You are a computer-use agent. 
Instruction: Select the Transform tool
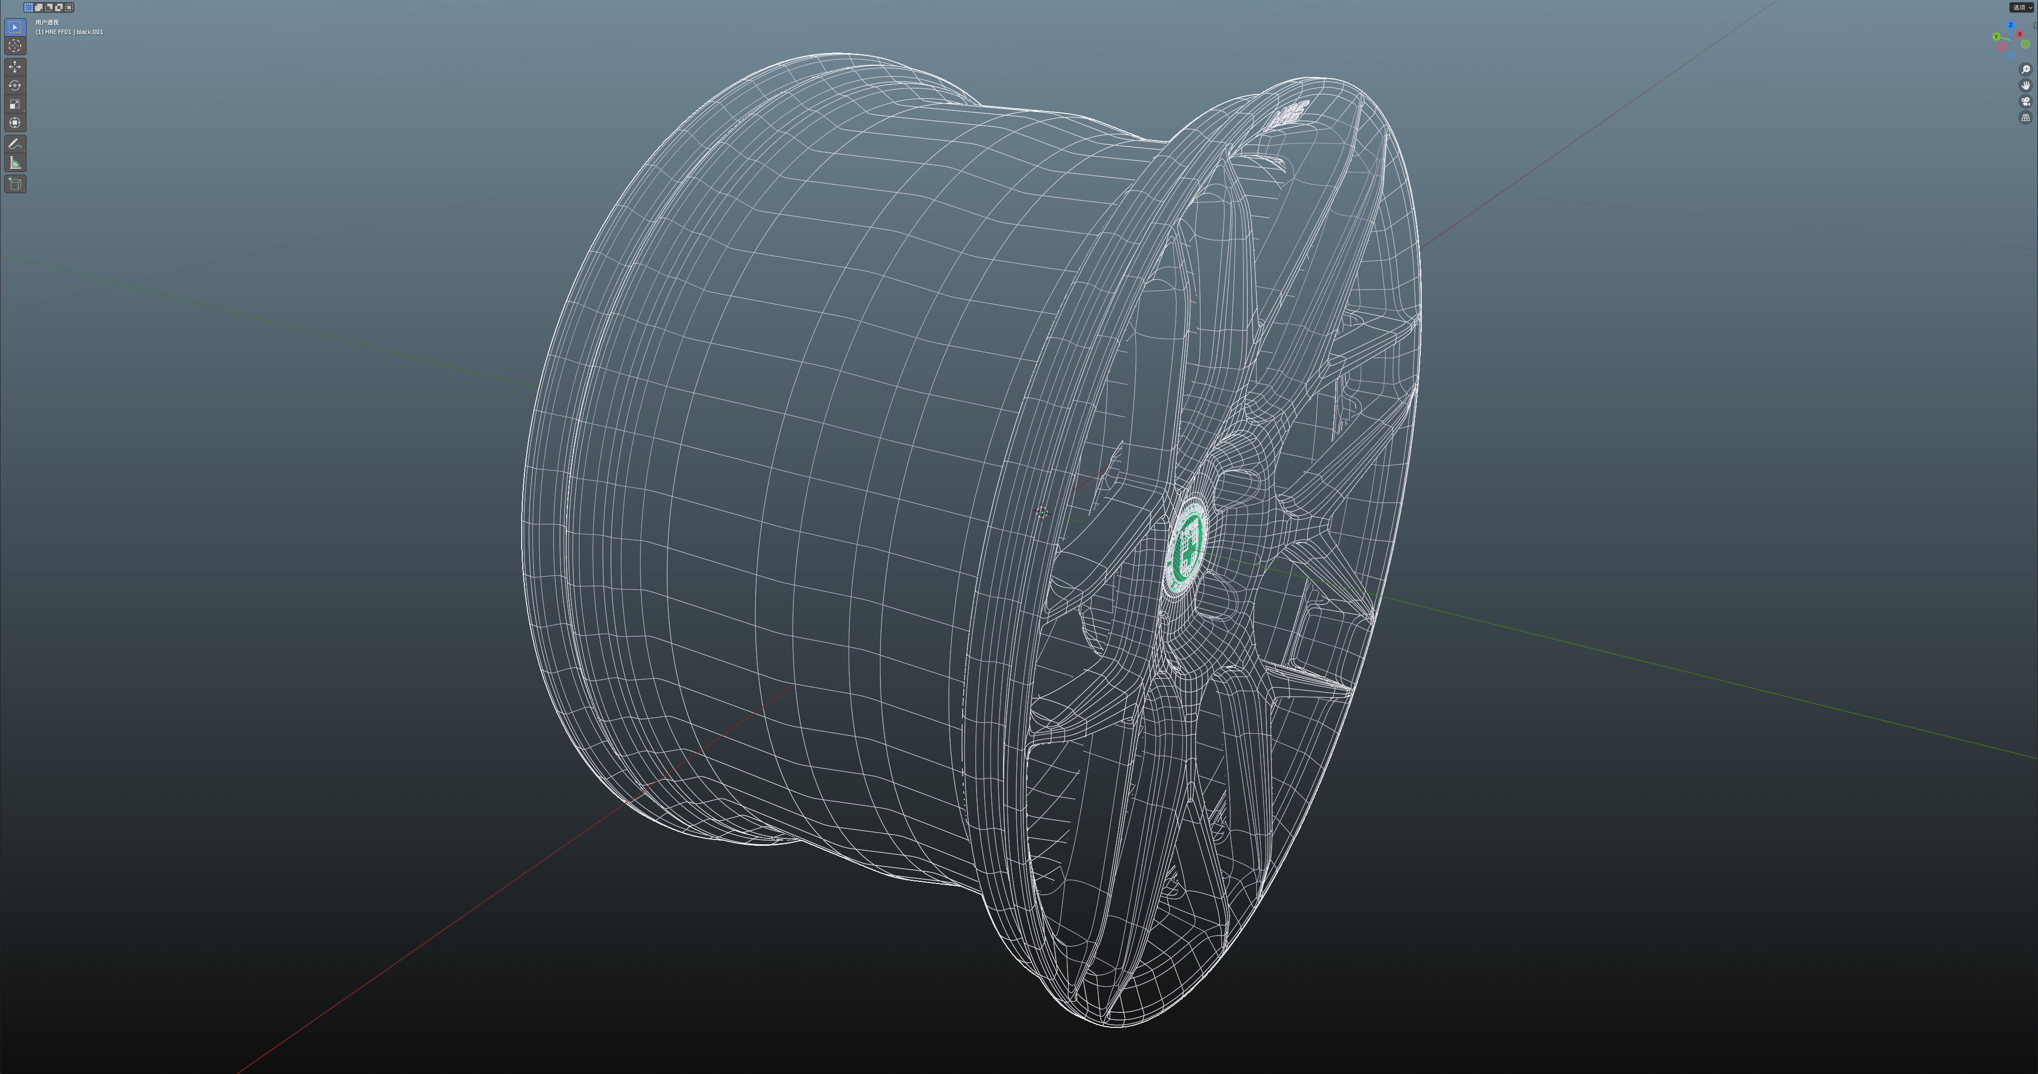[x=15, y=123]
